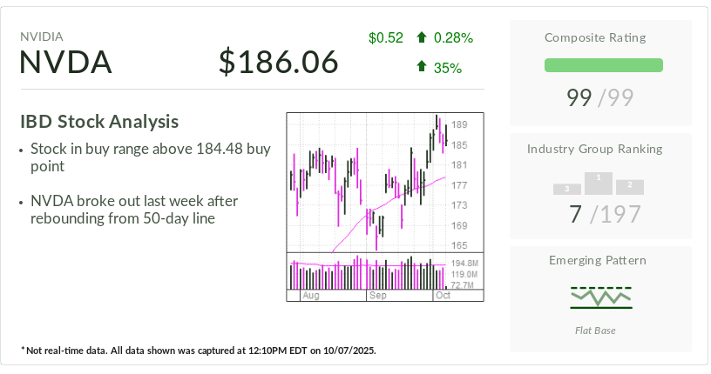Screen dimensions: 711x374
Task: Click the green up arrow beside 35%
Action: [x=422, y=67]
